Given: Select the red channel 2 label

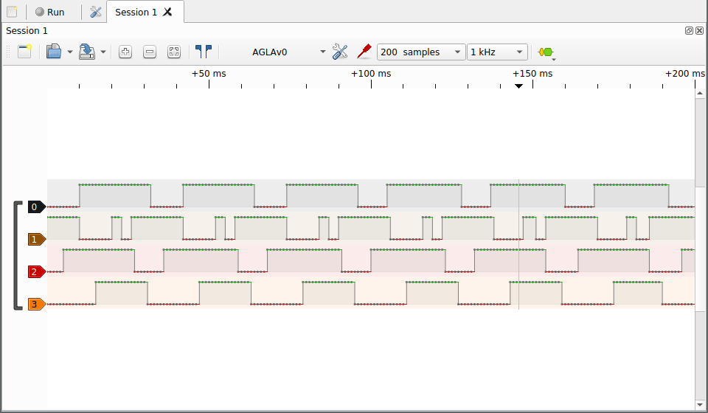Looking at the screenshot, I should click(37, 271).
